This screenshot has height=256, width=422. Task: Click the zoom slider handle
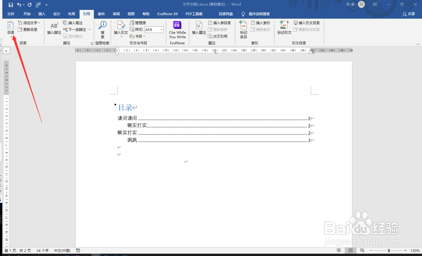pyautogui.click(x=389, y=250)
